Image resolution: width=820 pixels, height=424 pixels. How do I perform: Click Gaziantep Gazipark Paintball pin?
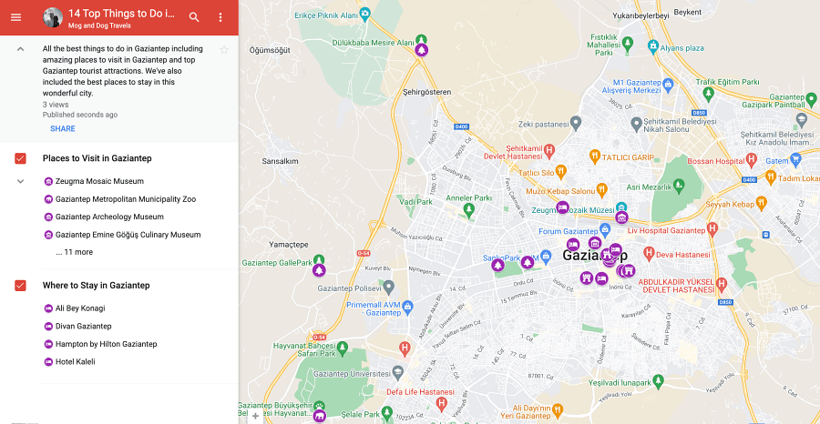[x=811, y=98]
